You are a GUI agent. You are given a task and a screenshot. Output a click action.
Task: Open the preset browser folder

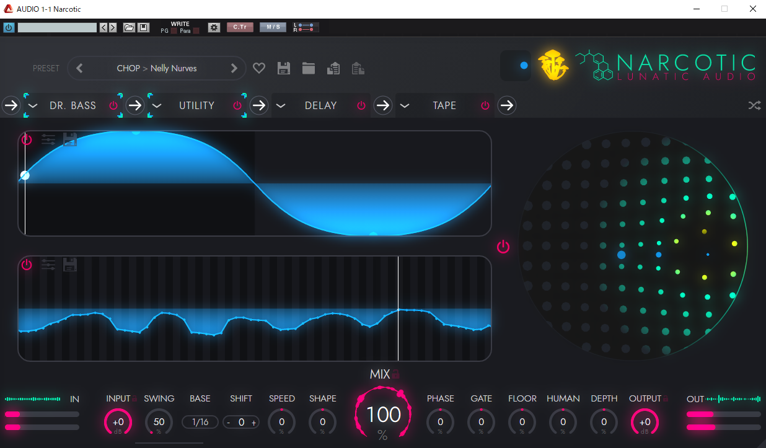pyautogui.click(x=309, y=68)
